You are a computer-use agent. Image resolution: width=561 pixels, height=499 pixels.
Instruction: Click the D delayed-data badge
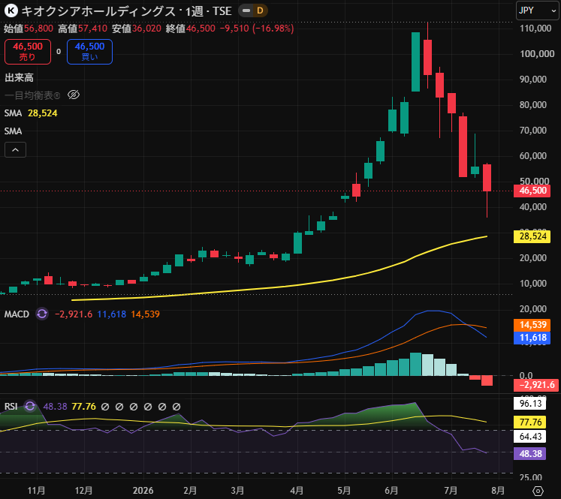click(260, 11)
